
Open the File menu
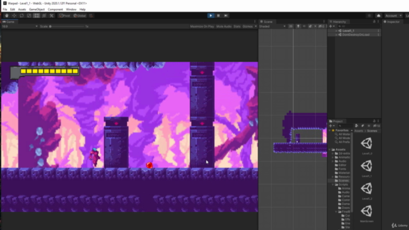[x=5, y=10]
